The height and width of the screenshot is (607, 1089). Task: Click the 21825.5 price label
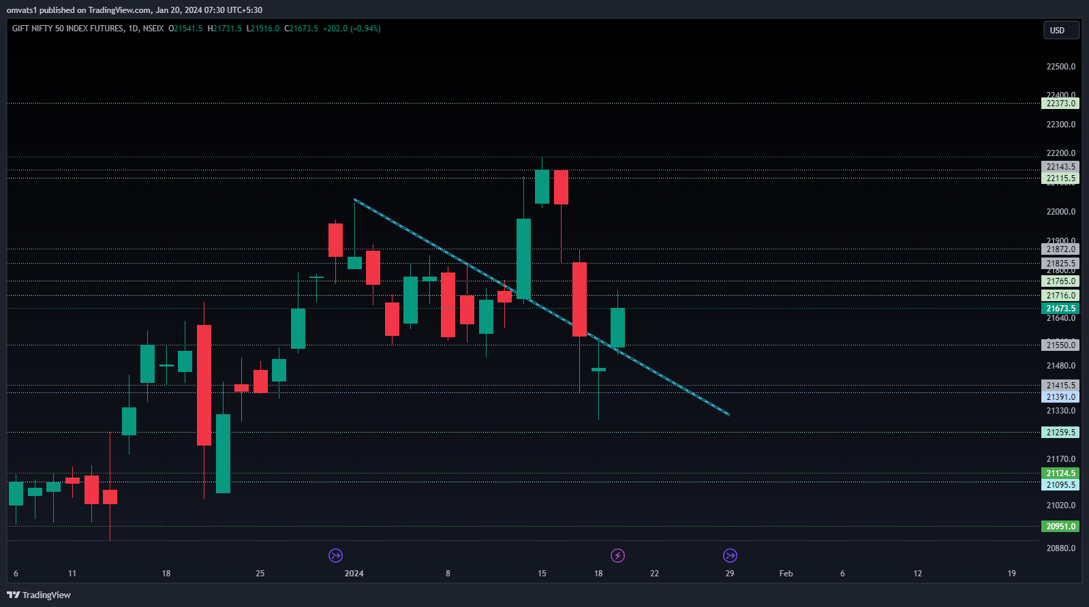pos(1060,264)
